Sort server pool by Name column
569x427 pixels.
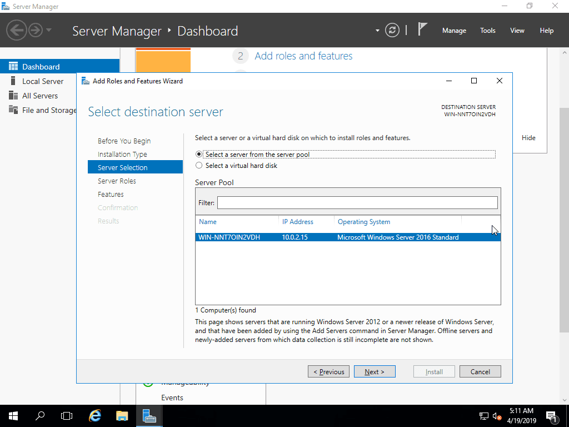pos(208,222)
